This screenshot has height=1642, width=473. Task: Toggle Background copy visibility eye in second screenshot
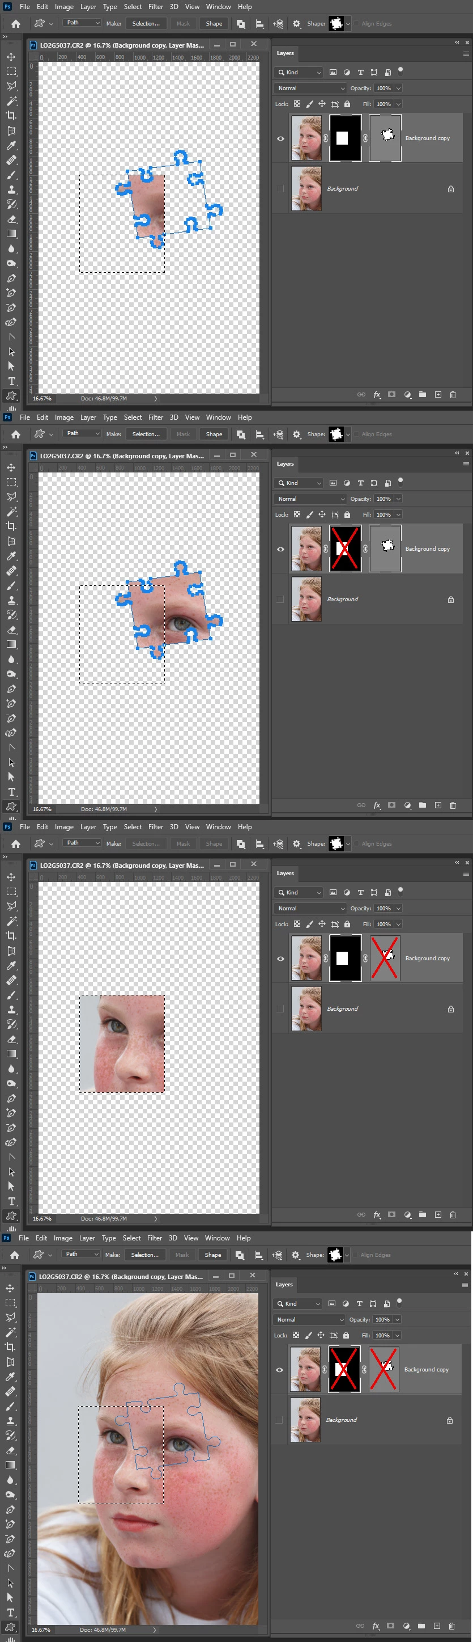[x=280, y=549]
